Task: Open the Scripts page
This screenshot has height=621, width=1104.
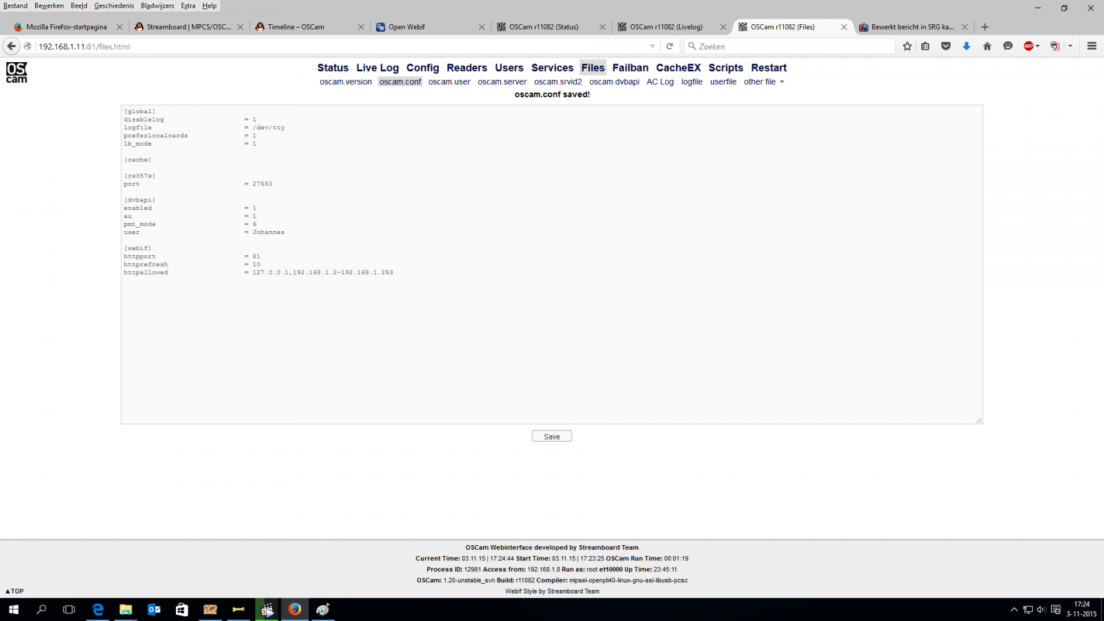Action: pos(726,68)
